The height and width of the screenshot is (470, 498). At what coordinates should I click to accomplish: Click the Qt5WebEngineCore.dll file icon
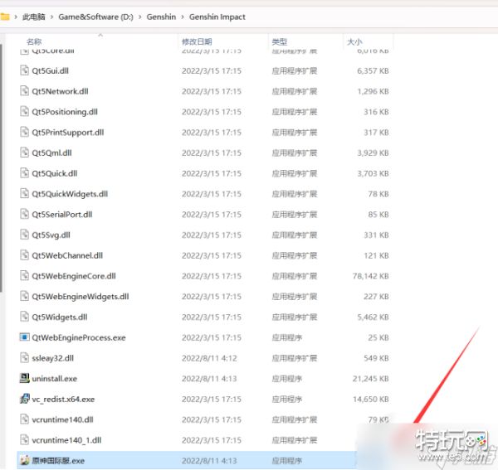click(x=24, y=275)
